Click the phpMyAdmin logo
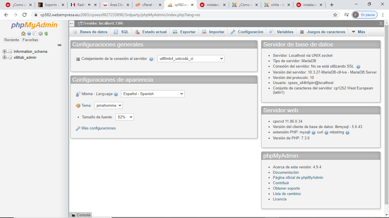The height and width of the screenshot is (218, 389). click(34, 25)
